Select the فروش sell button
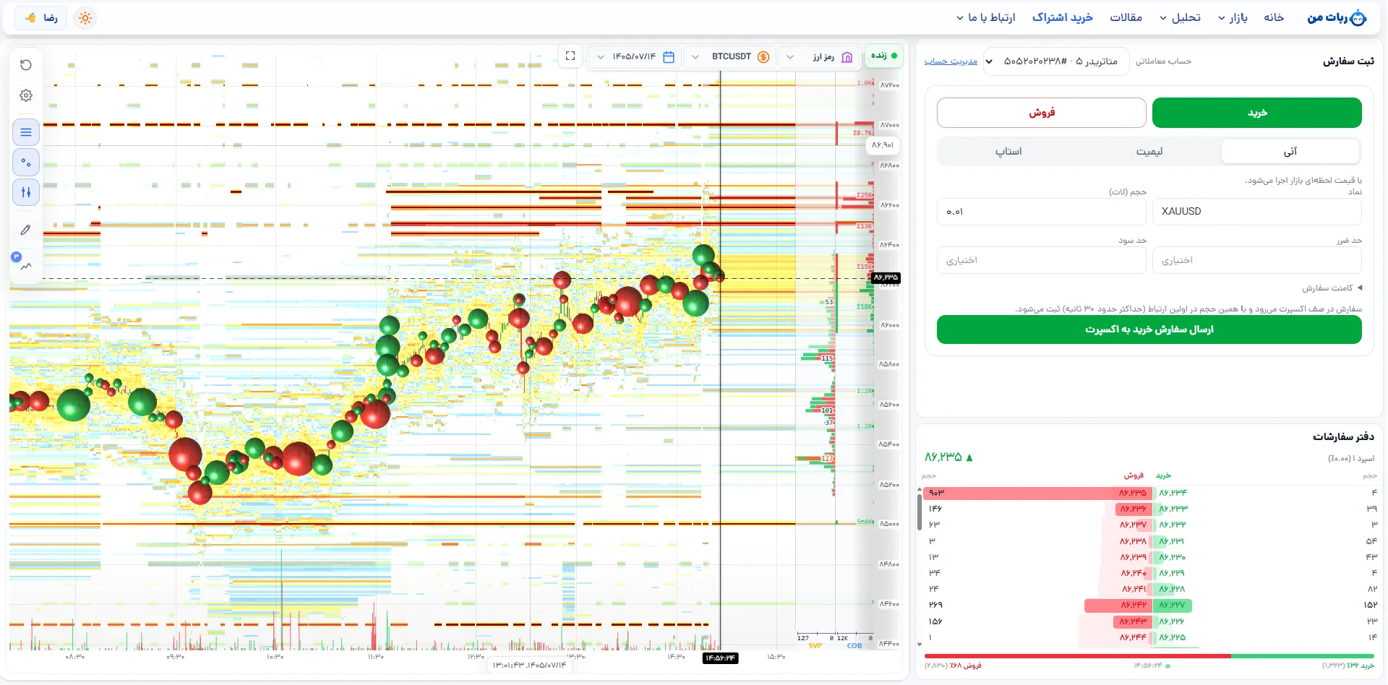 pyautogui.click(x=1042, y=113)
